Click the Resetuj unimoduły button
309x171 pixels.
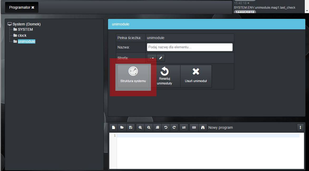pyautogui.click(x=164, y=76)
